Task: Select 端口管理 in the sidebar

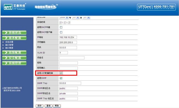Action: coord(9,45)
